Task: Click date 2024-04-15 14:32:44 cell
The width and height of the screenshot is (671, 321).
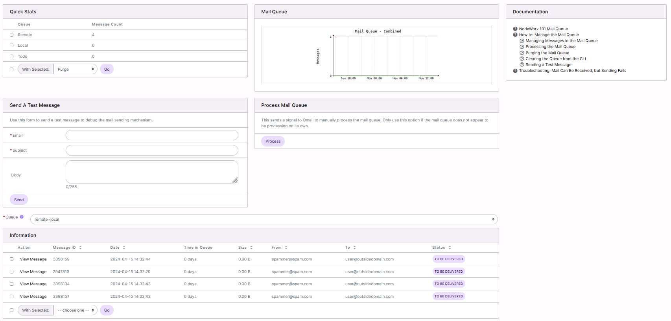Action: click(130, 259)
